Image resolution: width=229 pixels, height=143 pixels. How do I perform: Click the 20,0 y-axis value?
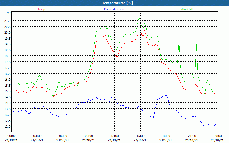pos(7,33)
